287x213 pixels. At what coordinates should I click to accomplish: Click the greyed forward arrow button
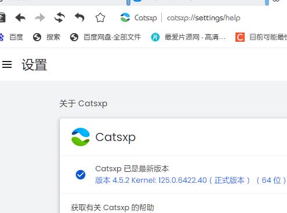(40, 18)
